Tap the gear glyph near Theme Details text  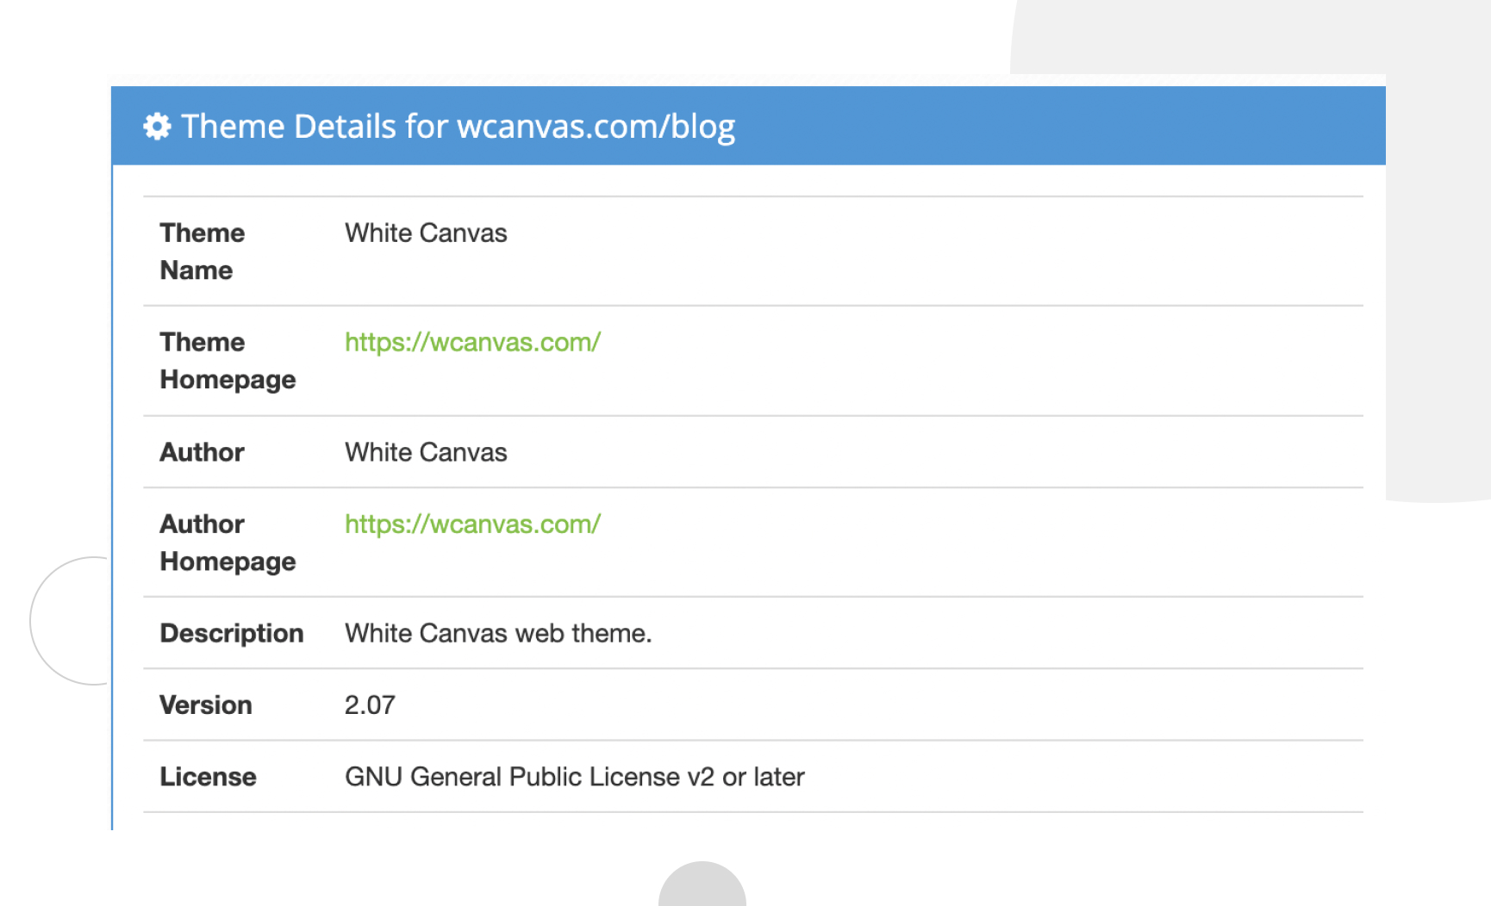tap(156, 126)
